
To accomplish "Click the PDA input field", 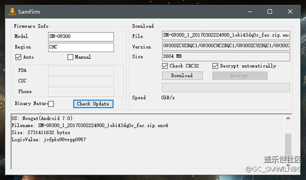I will (81, 71).
